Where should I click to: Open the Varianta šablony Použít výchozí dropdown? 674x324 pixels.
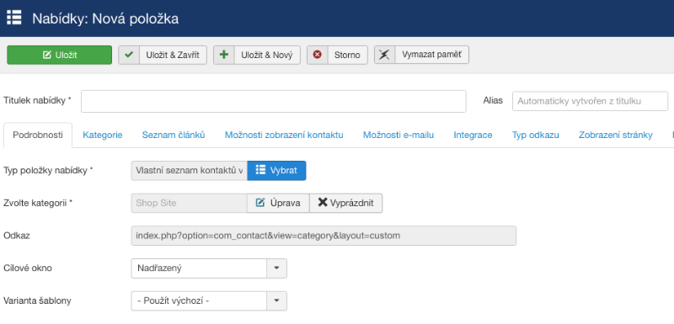pyautogui.click(x=209, y=300)
